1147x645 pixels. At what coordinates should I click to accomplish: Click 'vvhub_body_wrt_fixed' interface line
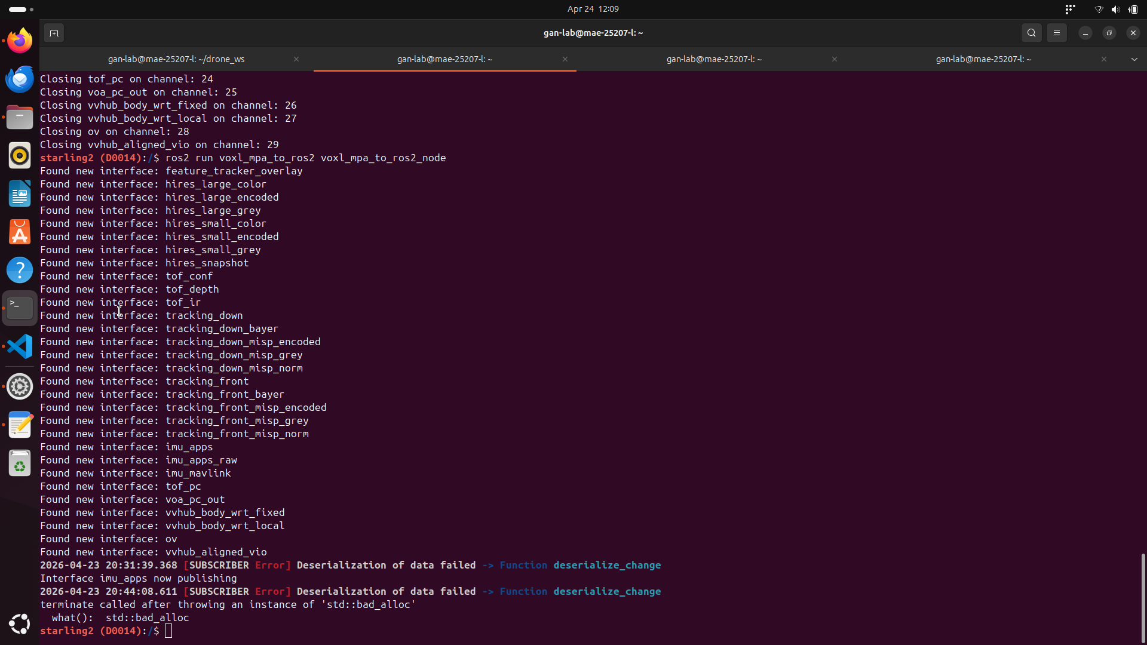[x=162, y=512]
